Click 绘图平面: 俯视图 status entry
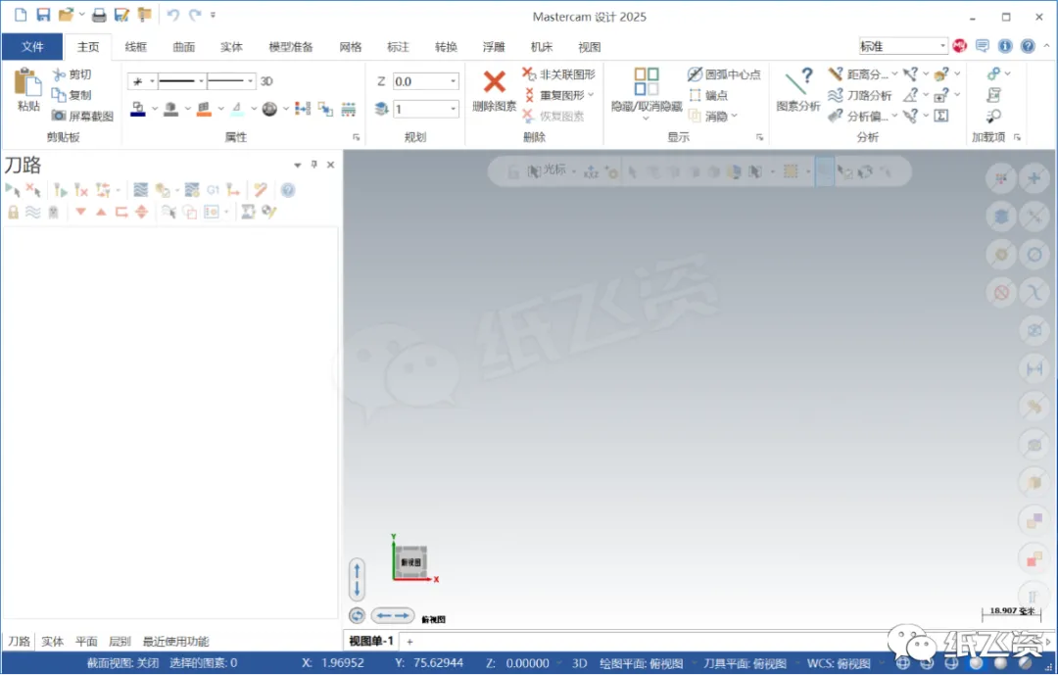 pos(641,663)
